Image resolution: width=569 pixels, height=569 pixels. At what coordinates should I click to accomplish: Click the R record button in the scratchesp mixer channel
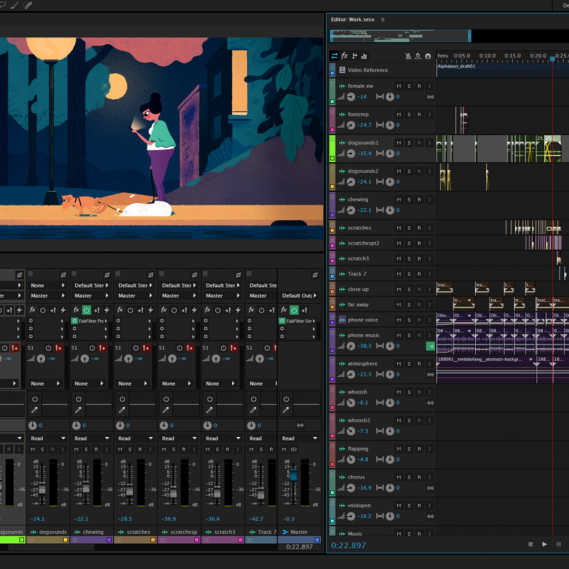tap(184, 449)
